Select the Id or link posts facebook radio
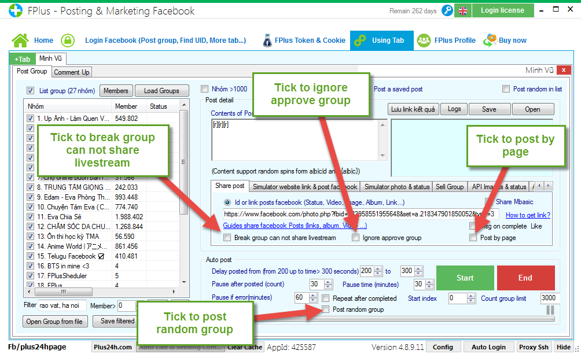Screen dimensions: 581x354 click(227, 202)
